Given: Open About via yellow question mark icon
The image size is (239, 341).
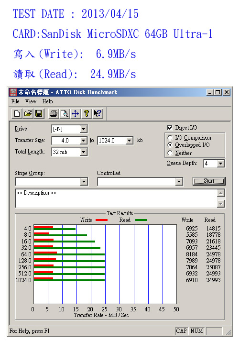Looking at the screenshot, I should (x=86, y=113).
